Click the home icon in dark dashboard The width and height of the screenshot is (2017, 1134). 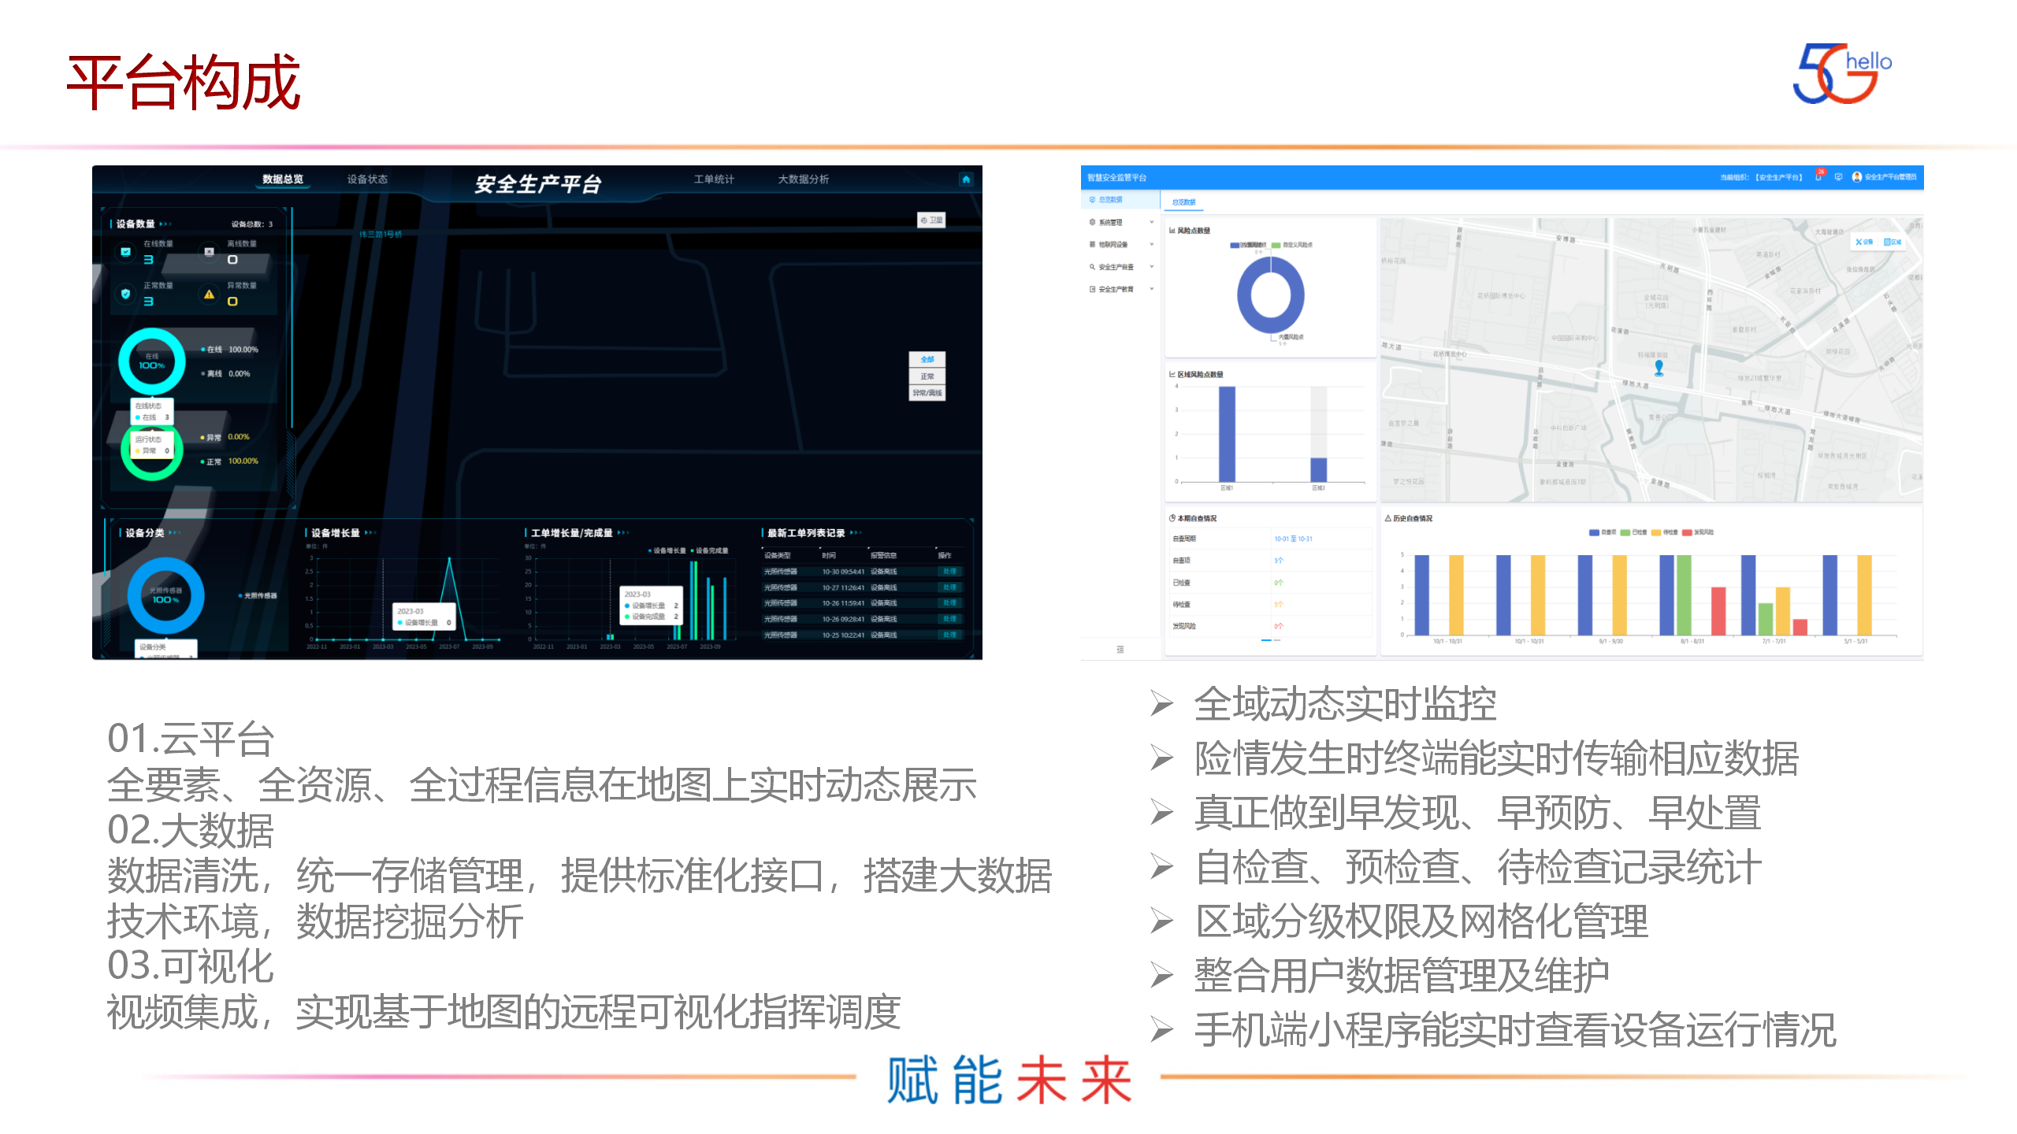[966, 180]
